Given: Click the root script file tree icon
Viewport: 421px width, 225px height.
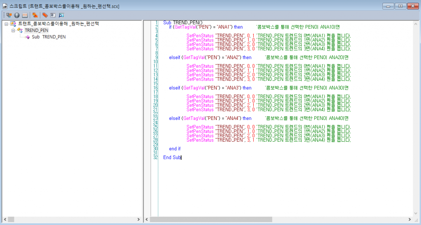Looking at the screenshot, I should (x=13, y=24).
